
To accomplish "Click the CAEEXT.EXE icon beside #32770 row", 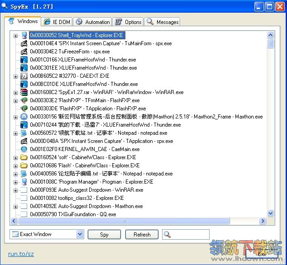I will pyautogui.click(x=24, y=76).
